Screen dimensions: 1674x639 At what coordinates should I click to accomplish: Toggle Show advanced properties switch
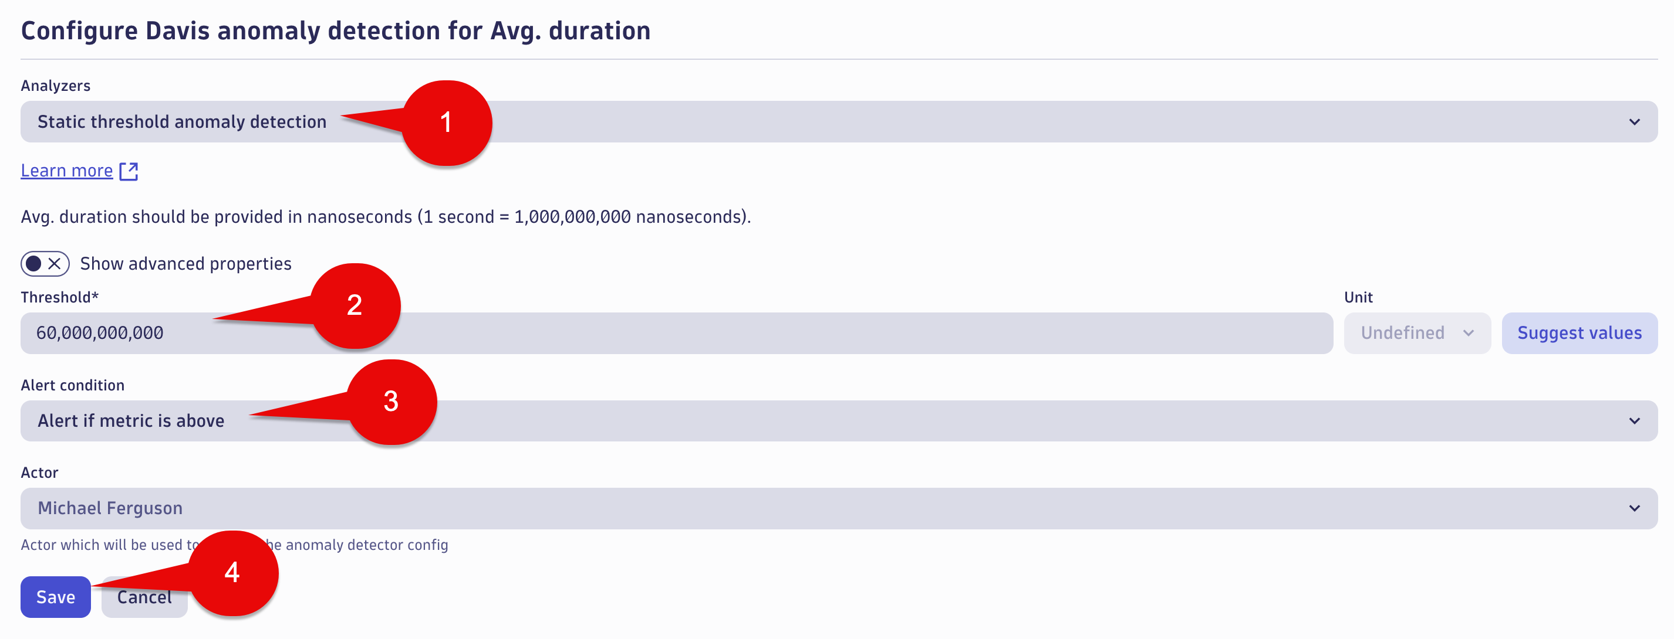click(45, 263)
